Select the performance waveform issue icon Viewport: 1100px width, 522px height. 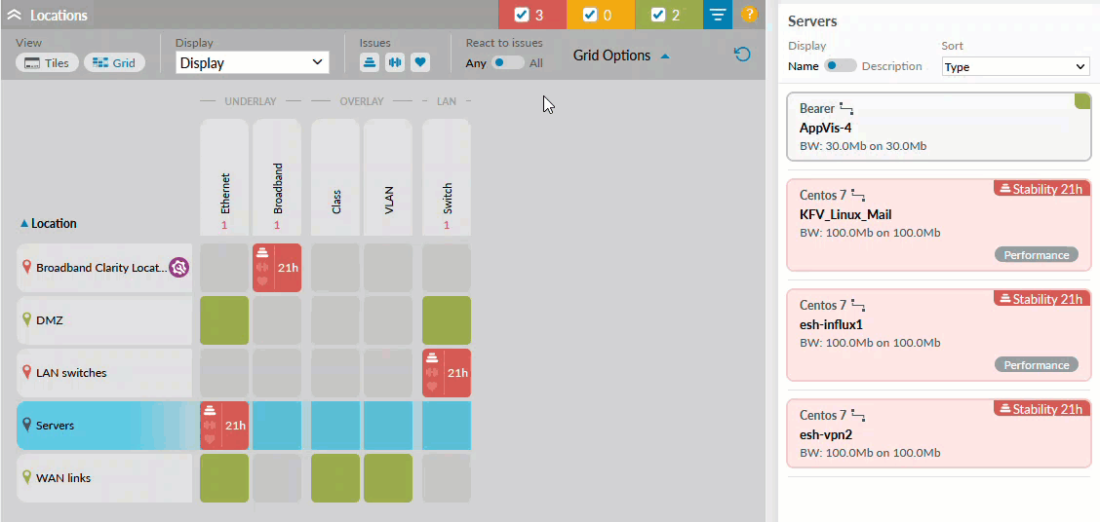tap(395, 62)
